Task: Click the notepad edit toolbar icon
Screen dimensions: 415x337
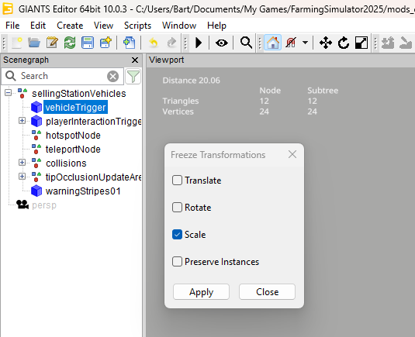Action: pos(52,43)
